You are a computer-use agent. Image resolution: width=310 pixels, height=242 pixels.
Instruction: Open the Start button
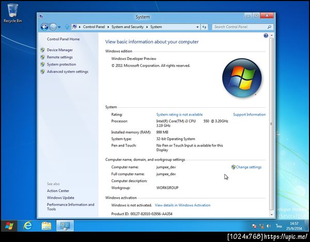click(9, 225)
